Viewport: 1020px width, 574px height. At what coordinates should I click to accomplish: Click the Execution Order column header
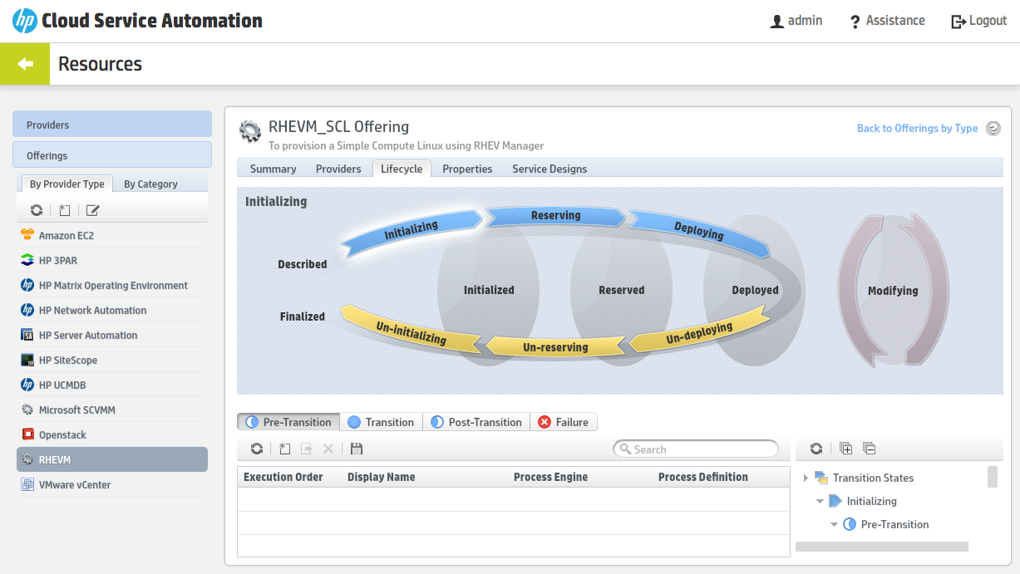tap(283, 477)
